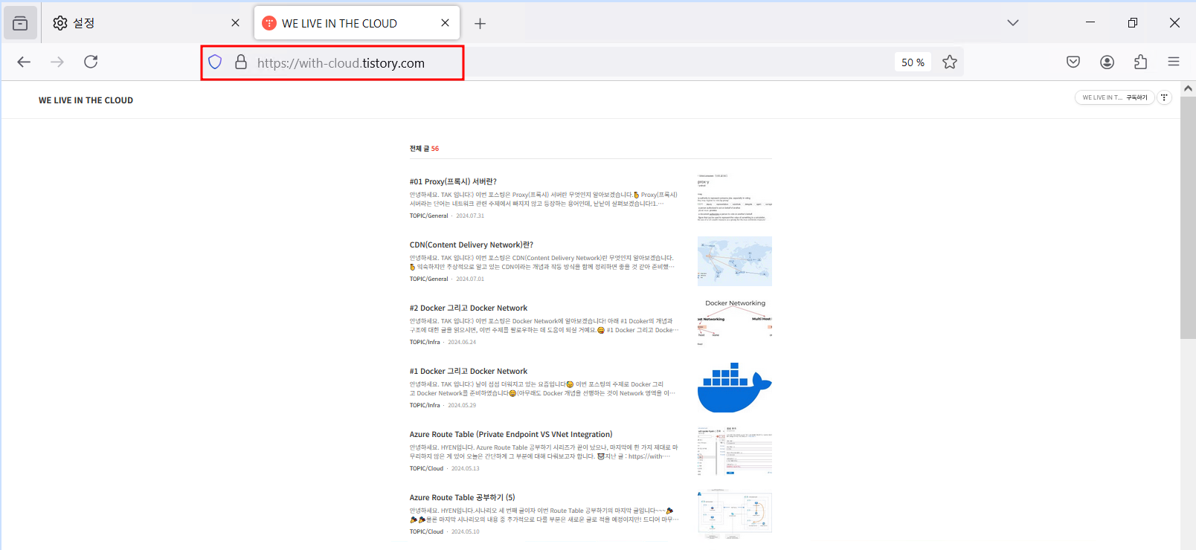The height and width of the screenshot is (550, 1196).
Task: Click TOPIC/General category of CDN post
Action: [x=428, y=279]
